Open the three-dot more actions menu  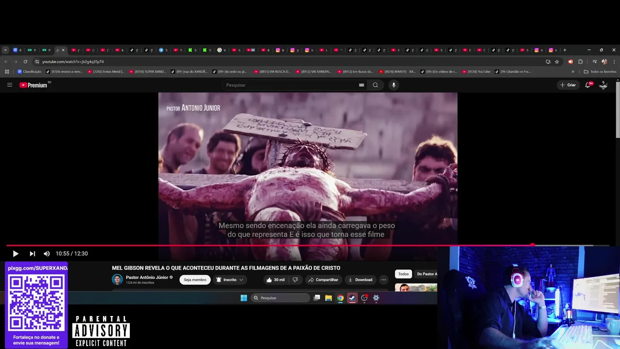pos(384,280)
